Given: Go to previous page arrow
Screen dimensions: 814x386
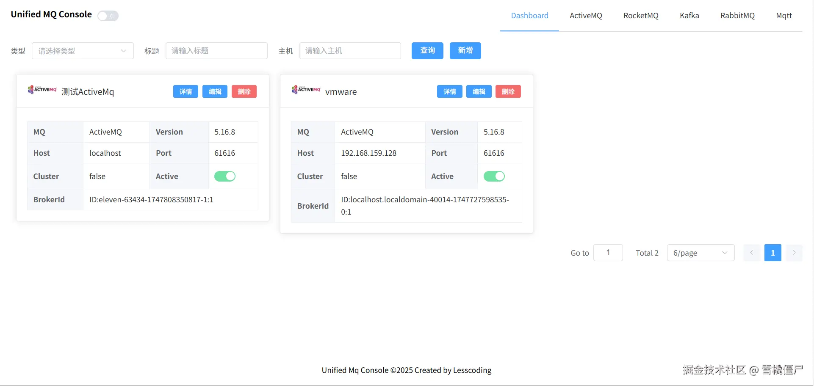Looking at the screenshot, I should click(x=752, y=253).
